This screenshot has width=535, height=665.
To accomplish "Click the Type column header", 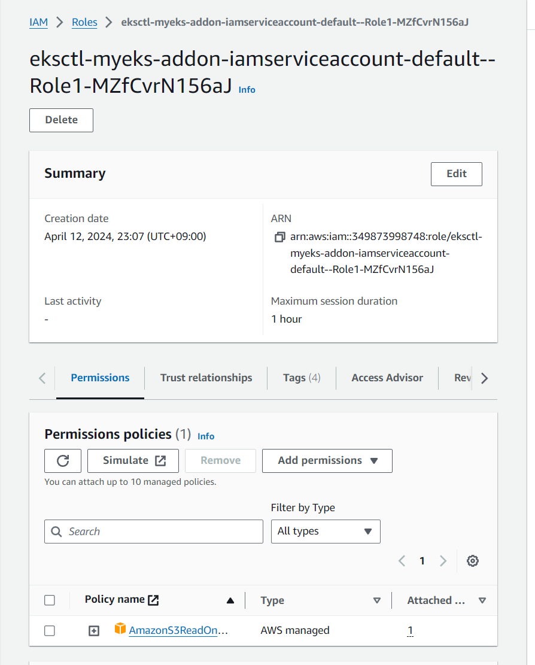I will (x=273, y=600).
